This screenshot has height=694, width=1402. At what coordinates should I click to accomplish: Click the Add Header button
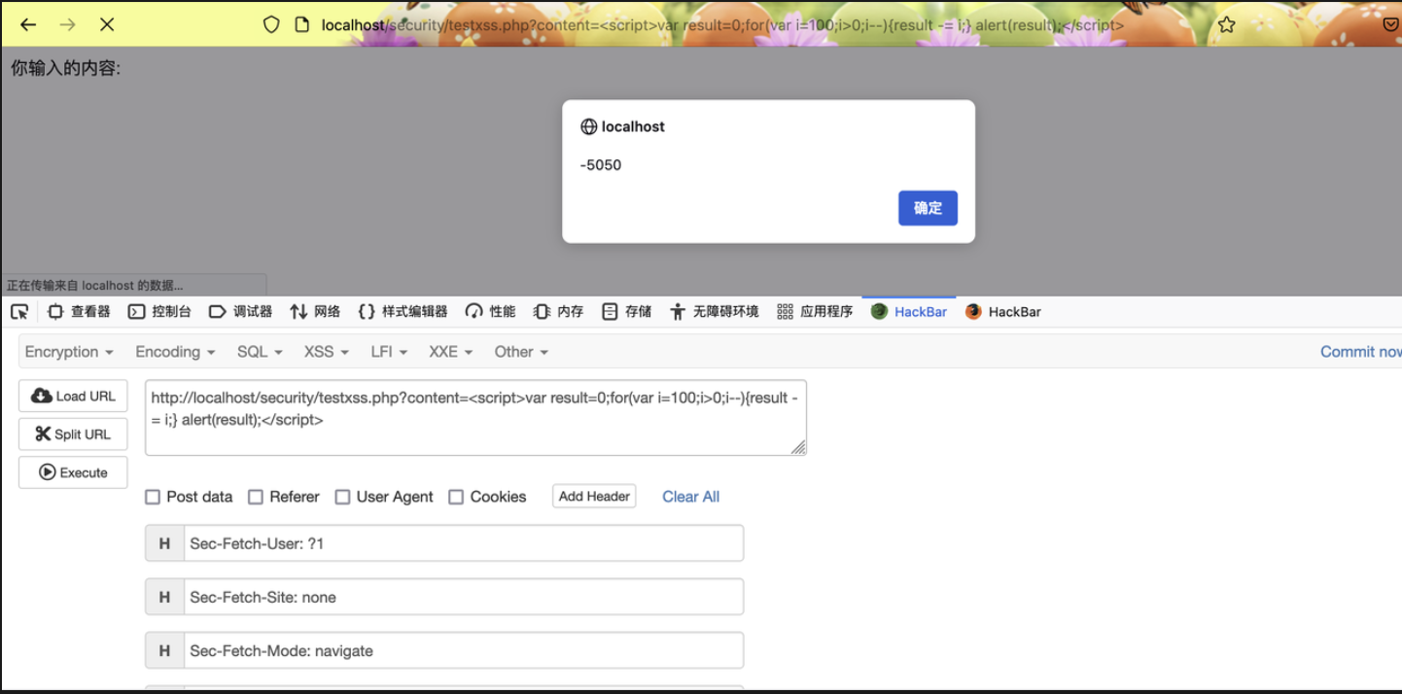coord(594,496)
